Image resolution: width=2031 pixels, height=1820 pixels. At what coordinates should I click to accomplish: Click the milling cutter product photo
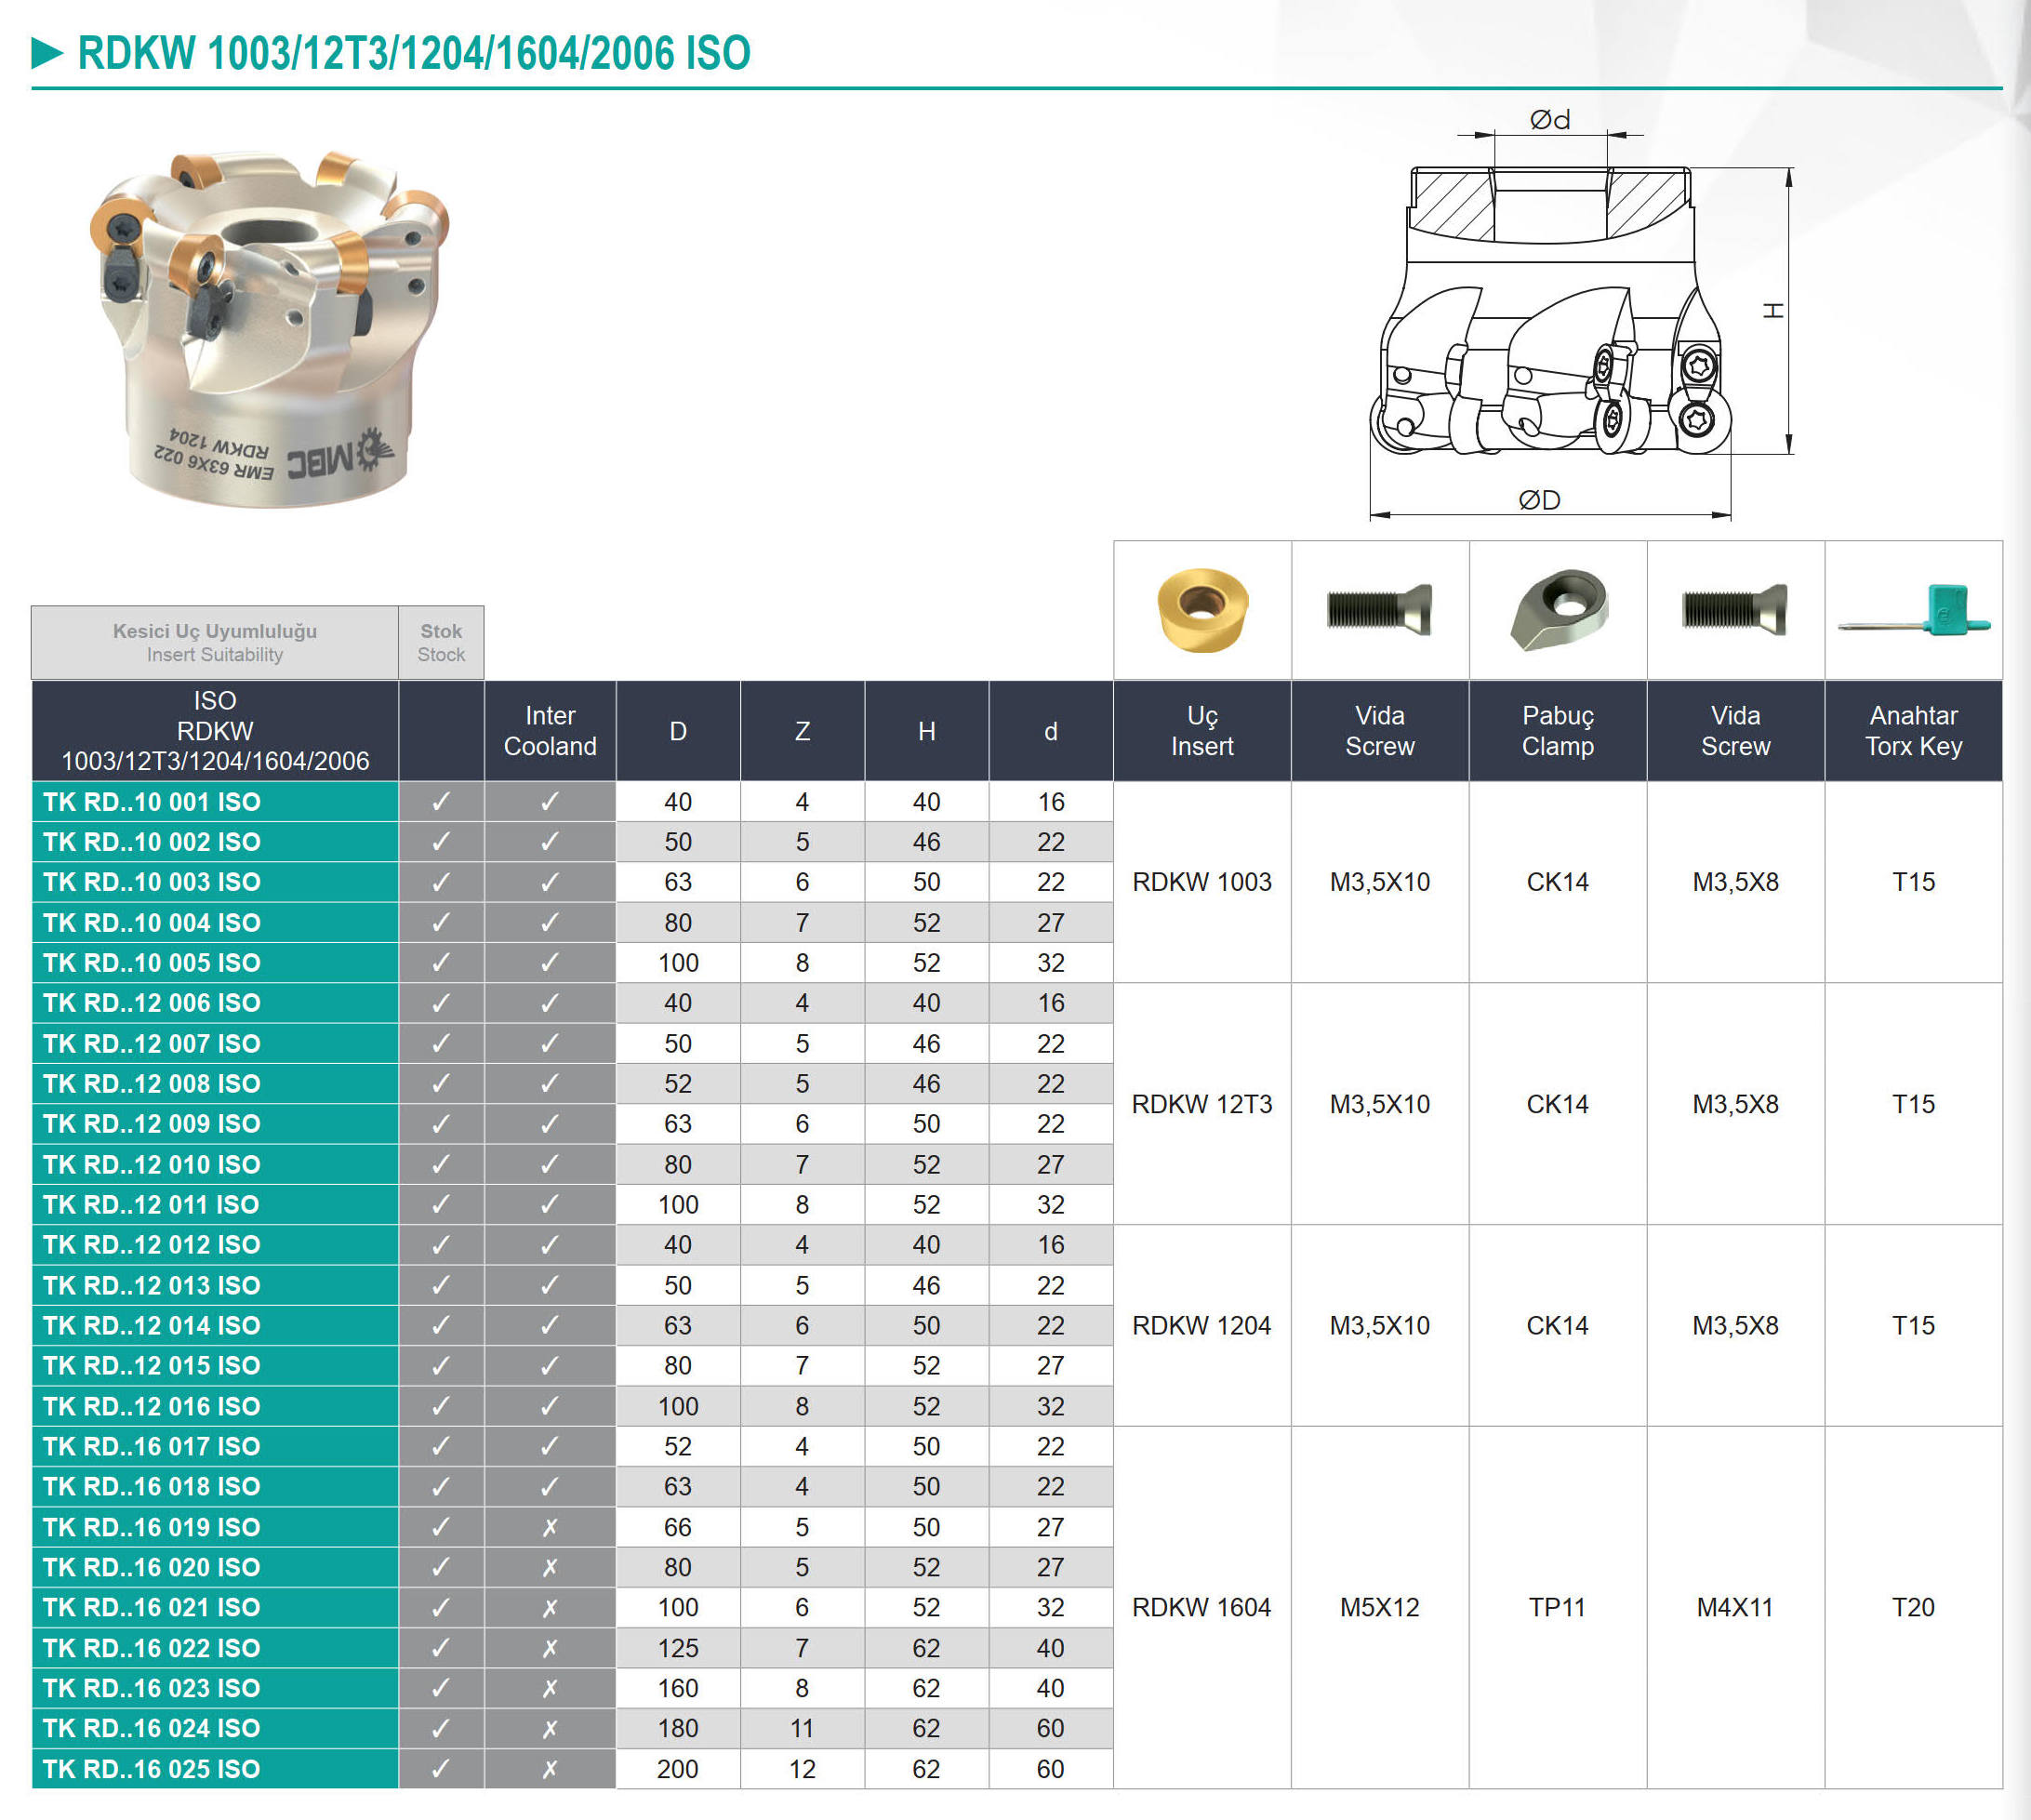point(267,327)
